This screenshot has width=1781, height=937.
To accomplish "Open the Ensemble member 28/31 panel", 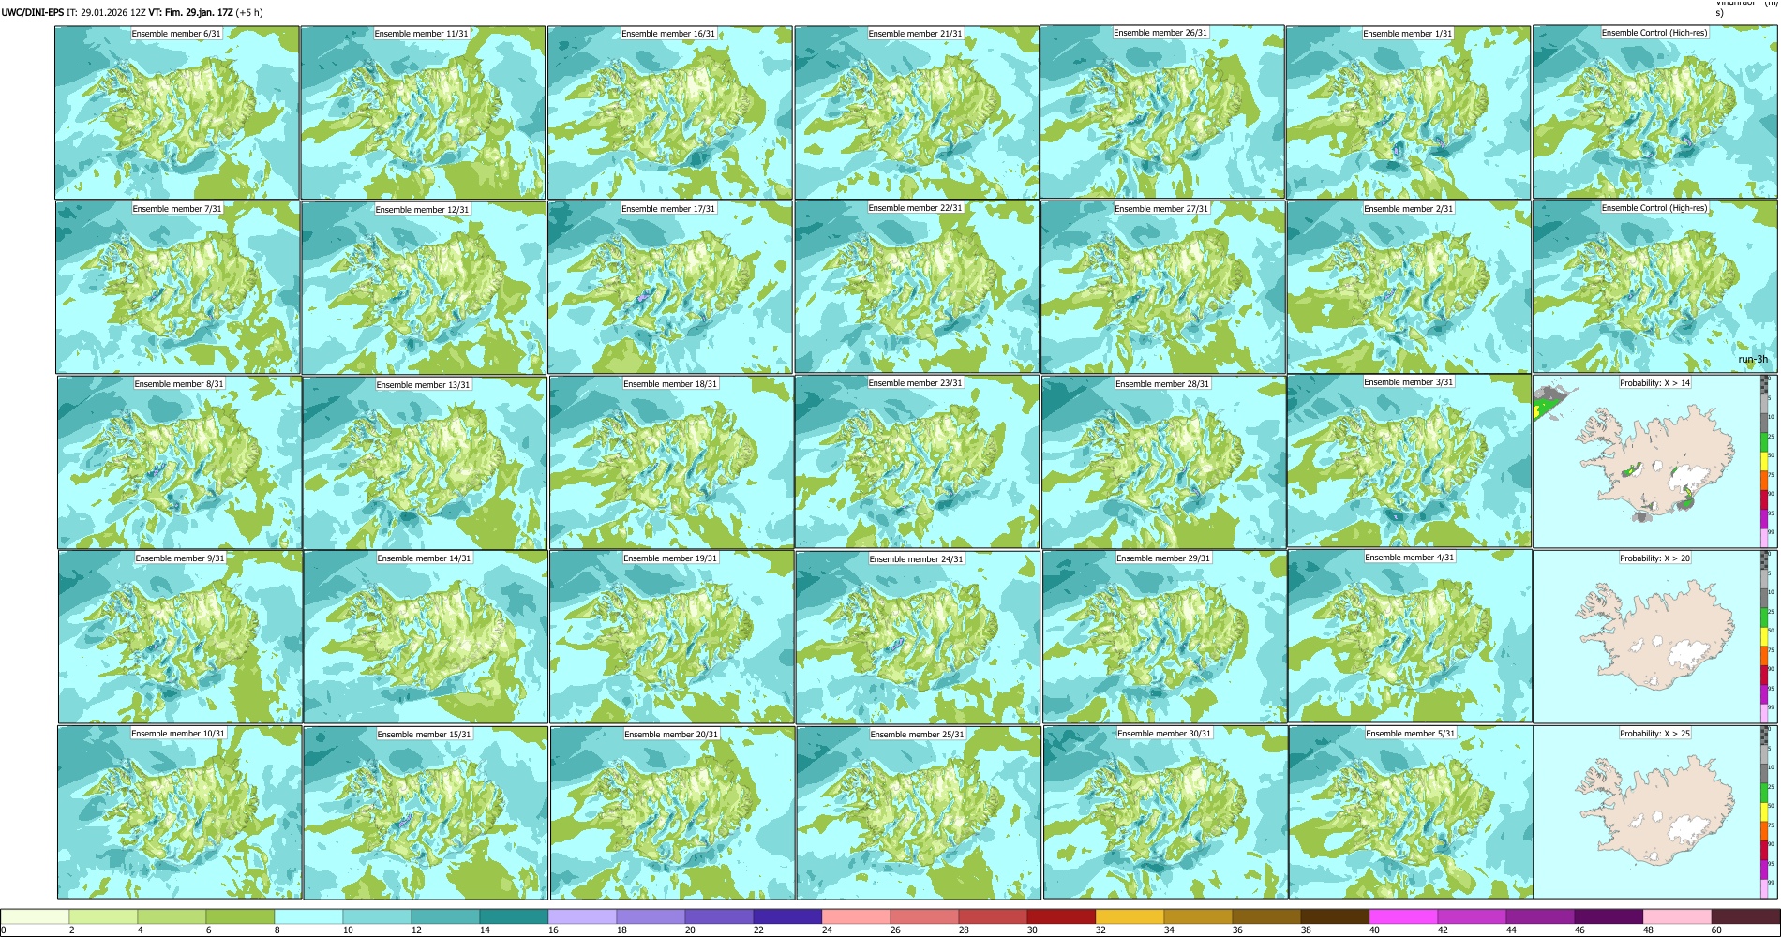I will 1163,463.
